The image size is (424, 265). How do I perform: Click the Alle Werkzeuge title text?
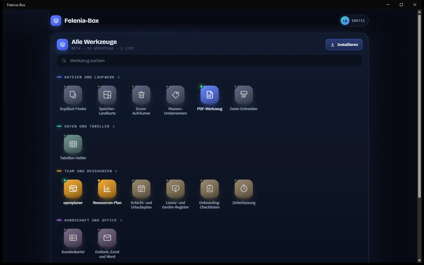[94, 42]
